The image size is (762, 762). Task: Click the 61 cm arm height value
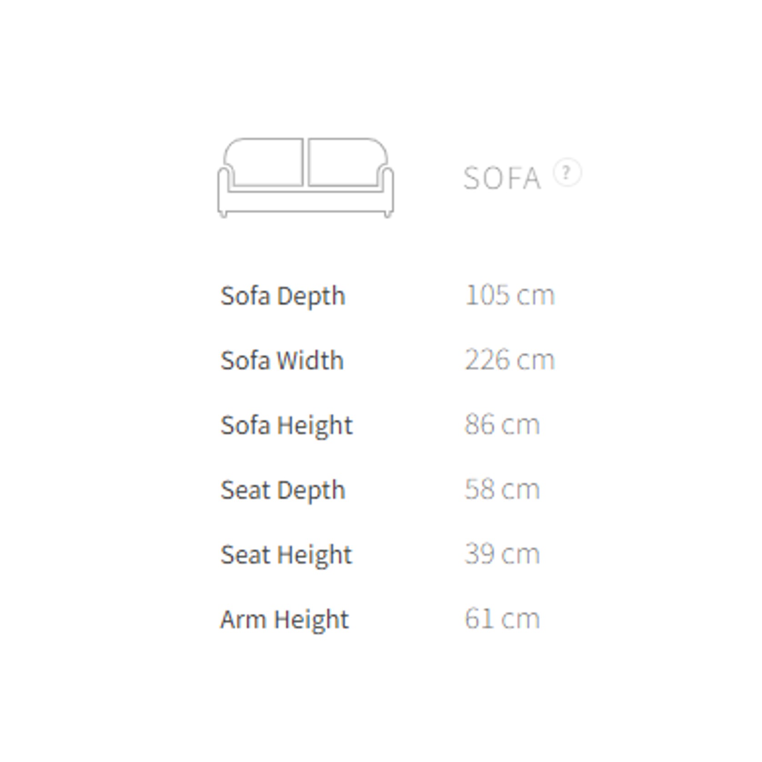tap(502, 618)
